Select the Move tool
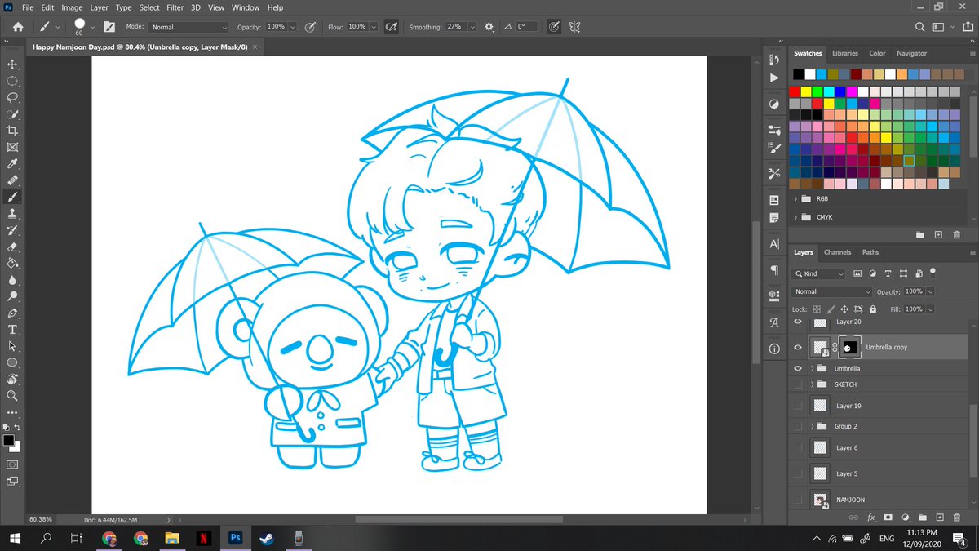 pos(12,64)
